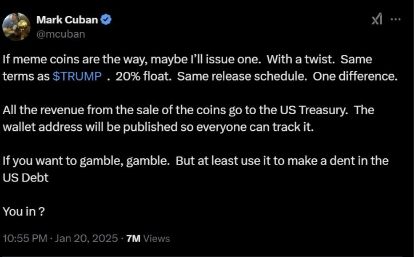Open the three-dot More options menu
The image size is (414, 257).
coord(395,19)
